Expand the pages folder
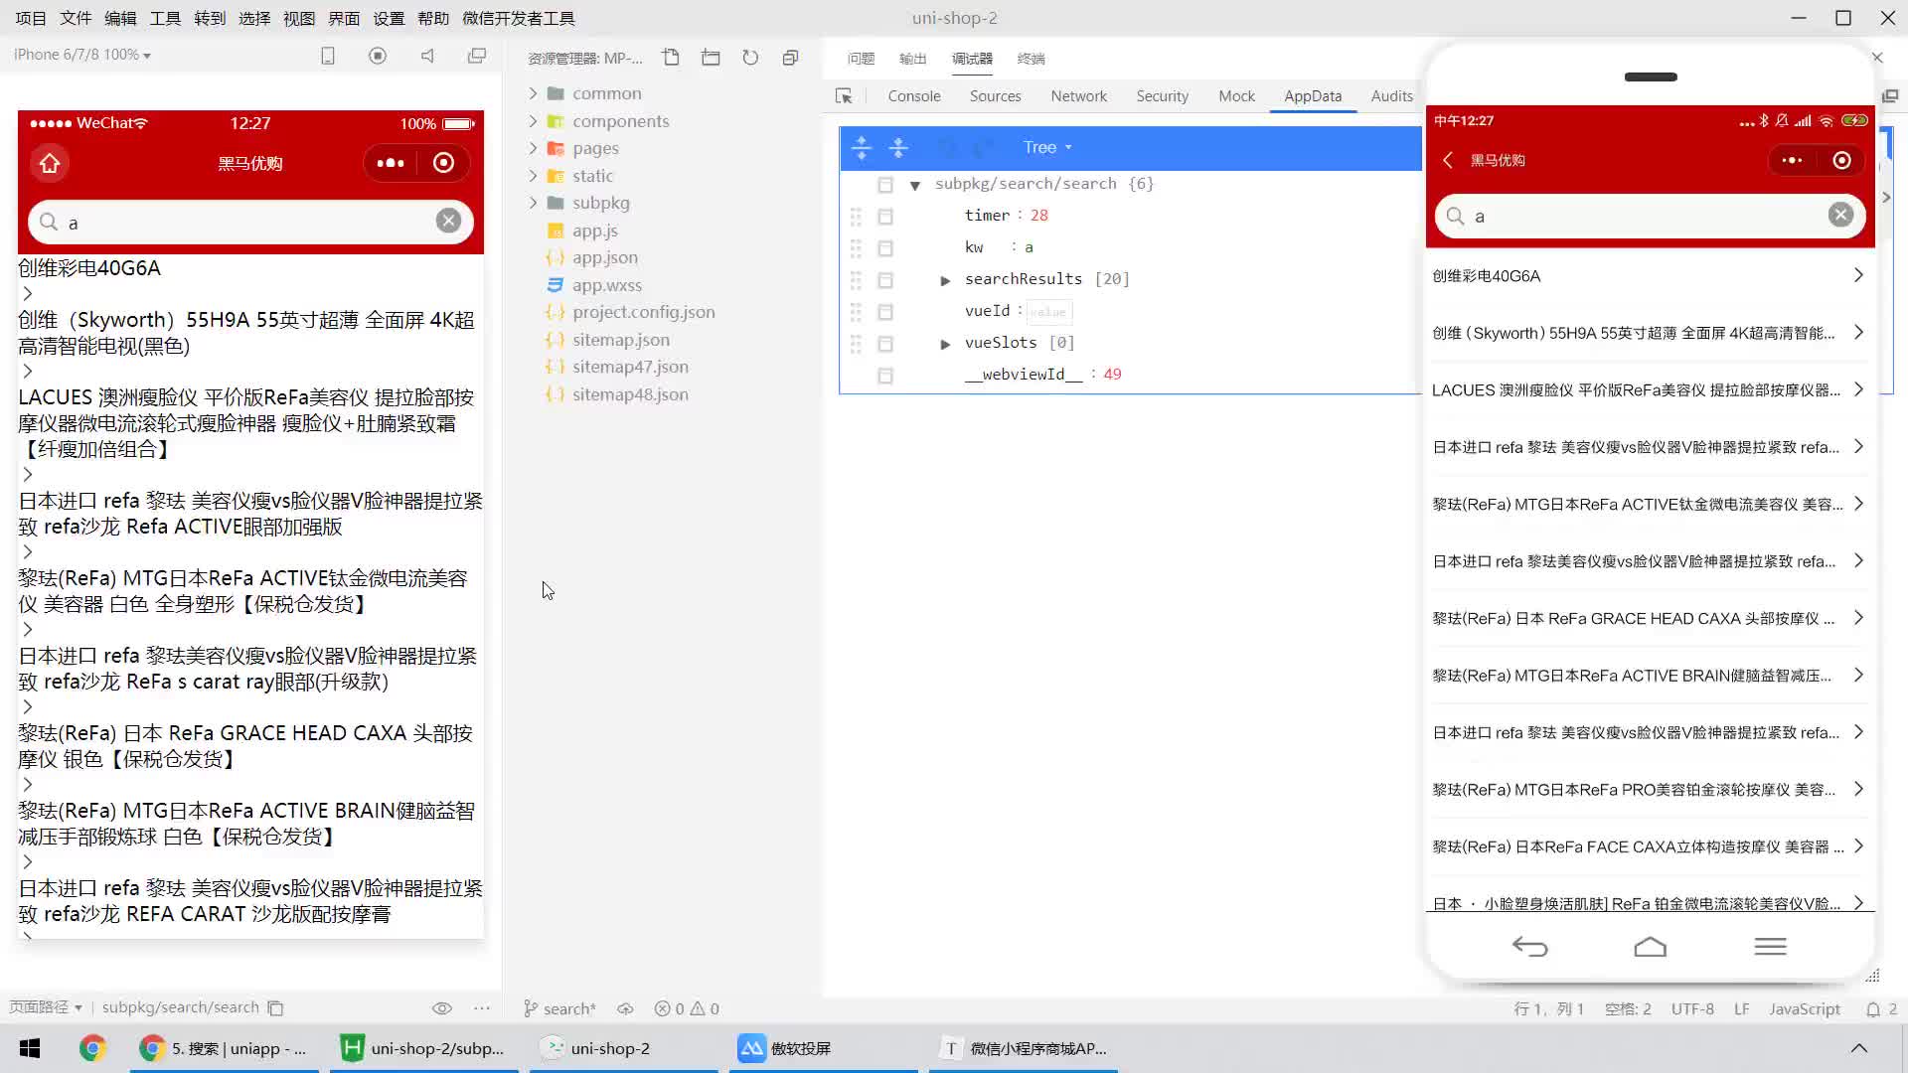 pos(533,148)
